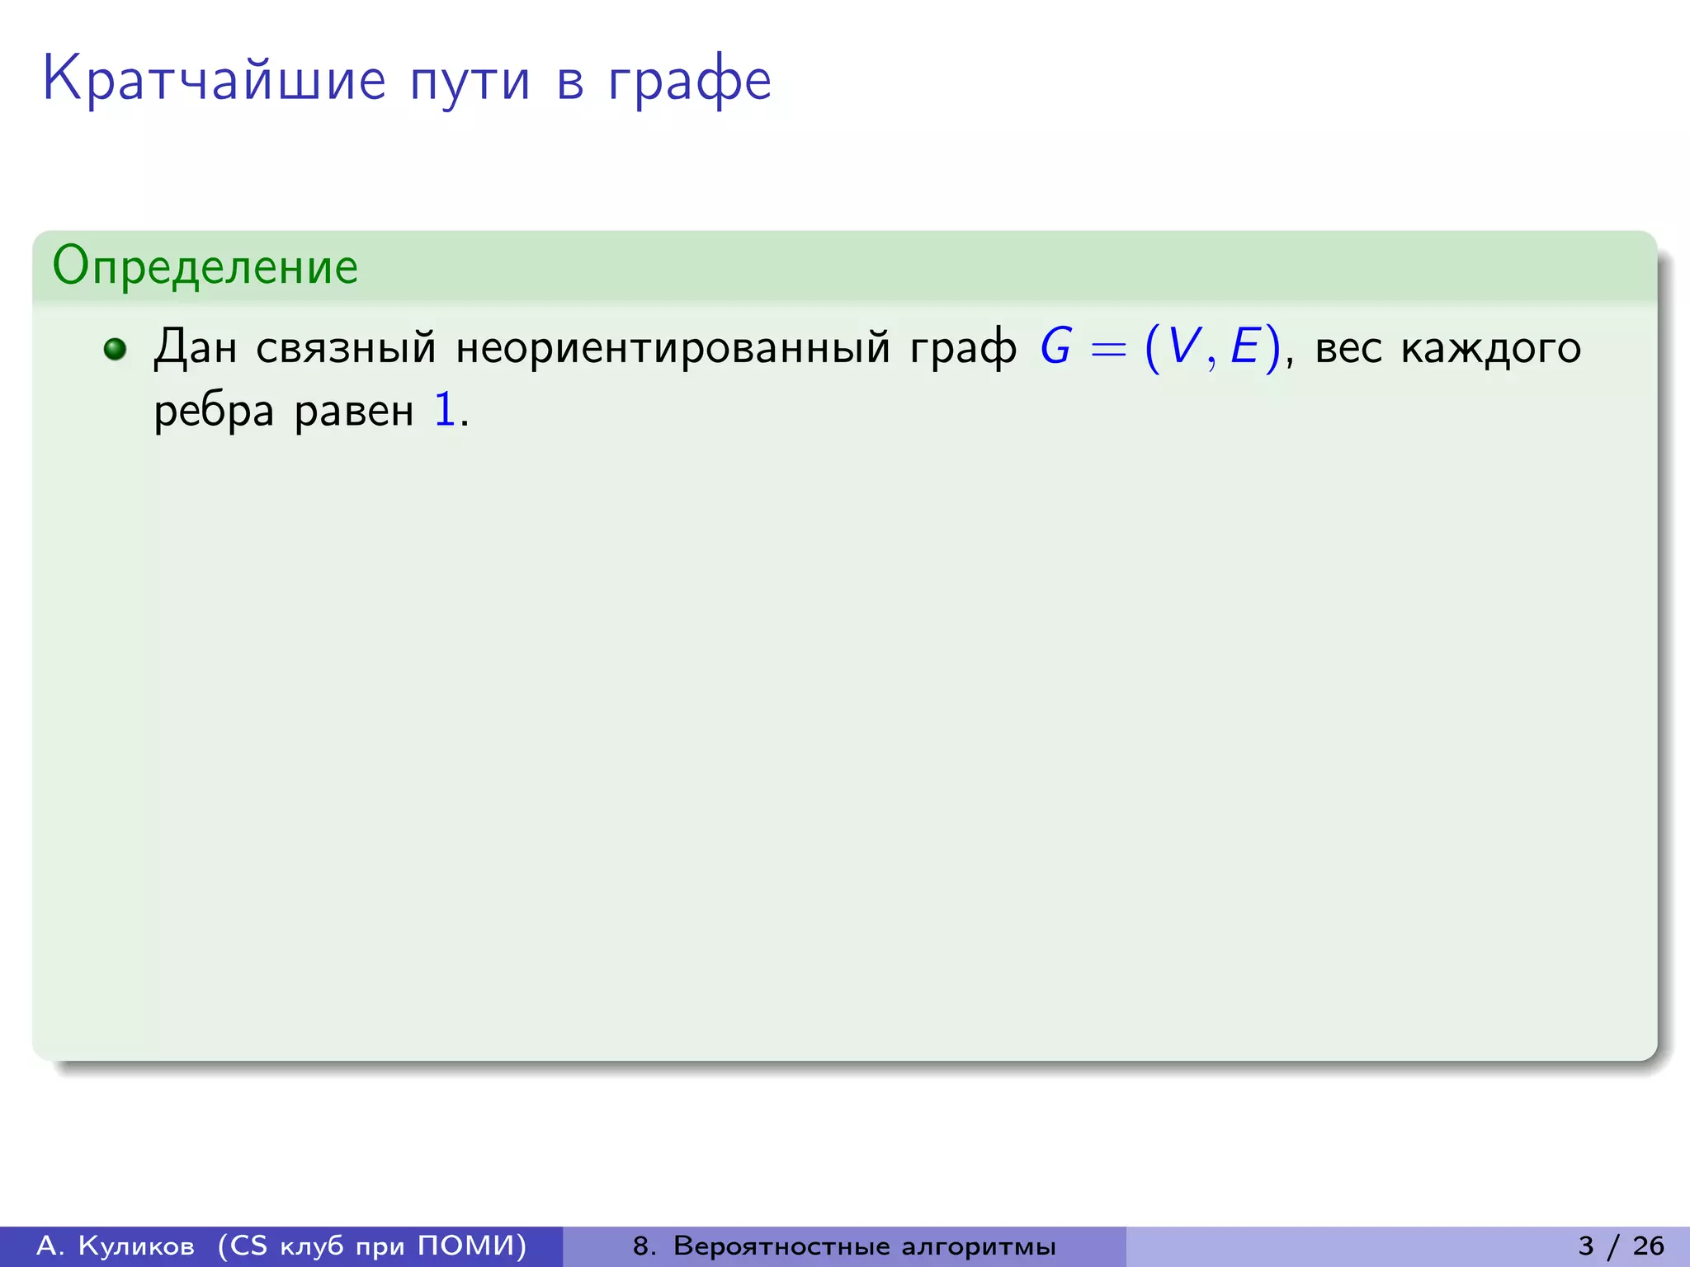Click the equals sign in the formula
Viewport: 1690px width, 1267px height.
tap(1108, 349)
